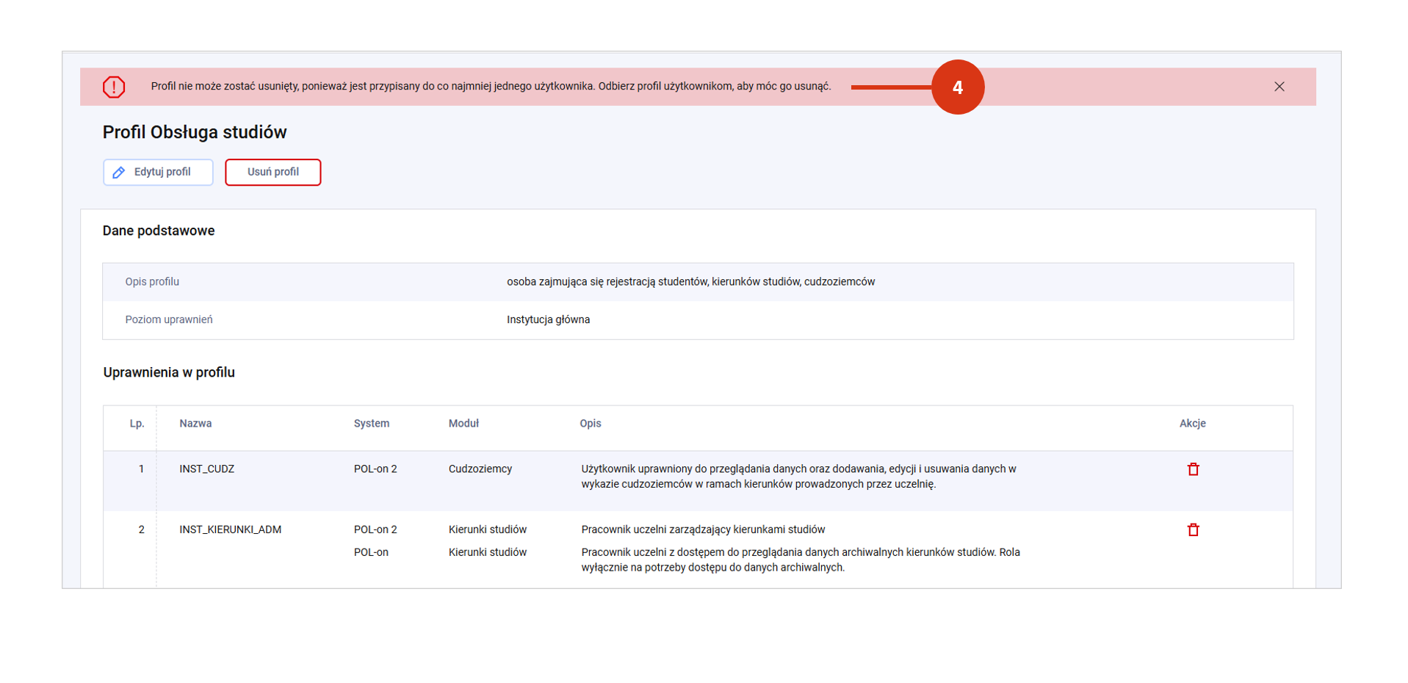Click the Instytucja główna value
1408x683 pixels.
click(x=549, y=319)
